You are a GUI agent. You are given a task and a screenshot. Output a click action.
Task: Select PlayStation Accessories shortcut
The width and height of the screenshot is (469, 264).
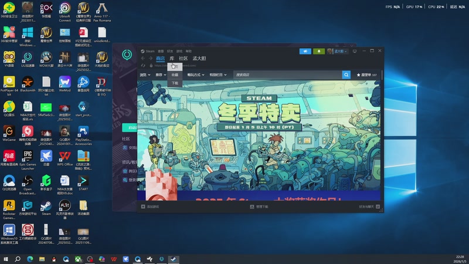click(x=83, y=136)
